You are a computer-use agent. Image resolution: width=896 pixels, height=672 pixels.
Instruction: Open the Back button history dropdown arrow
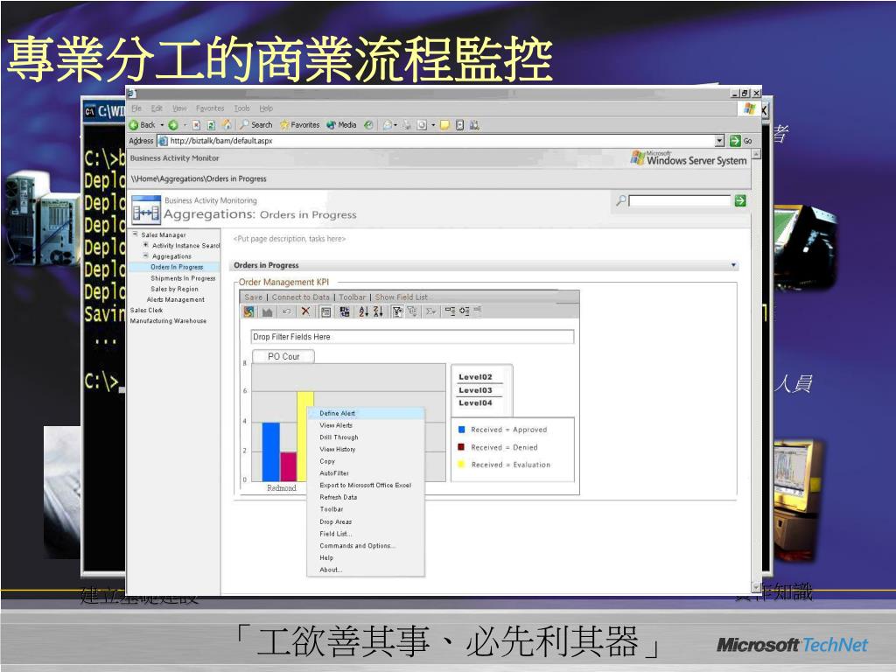click(x=162, y=124)
